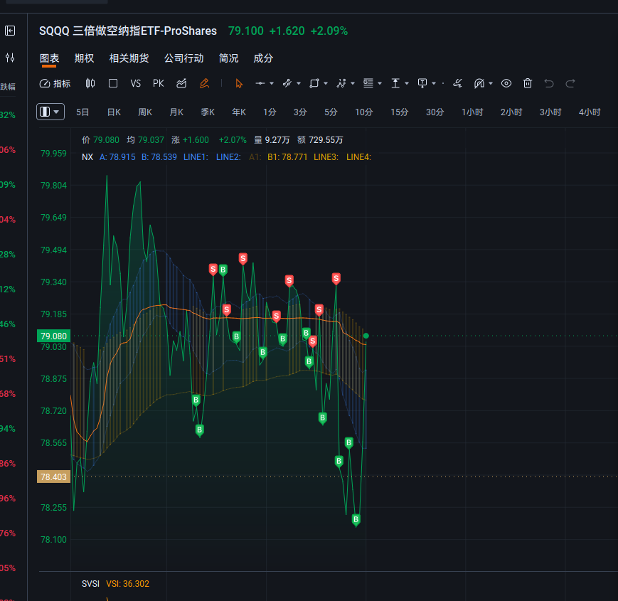This screenshot has width=618, height=601.
Task: Click the eraser brush tool icon
Action: coord(457,83)
